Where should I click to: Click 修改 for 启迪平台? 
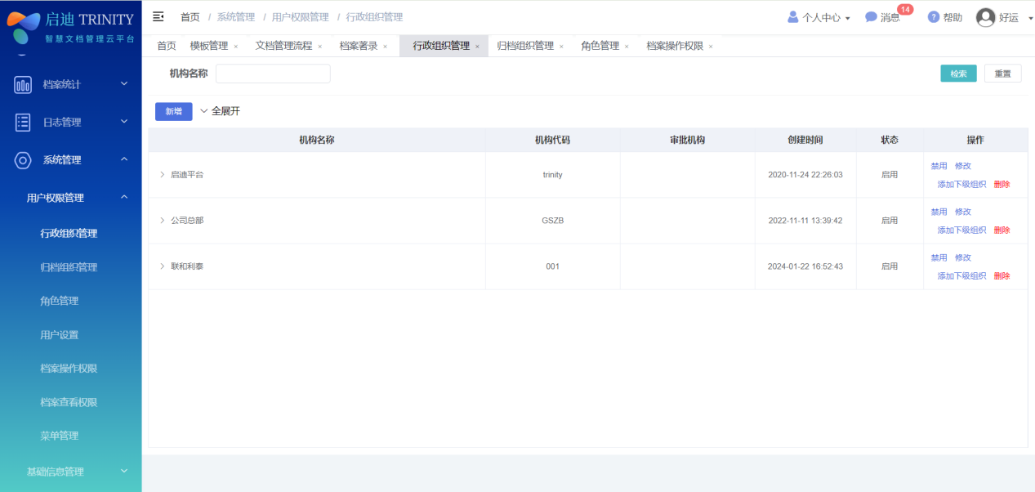(963, 166)
